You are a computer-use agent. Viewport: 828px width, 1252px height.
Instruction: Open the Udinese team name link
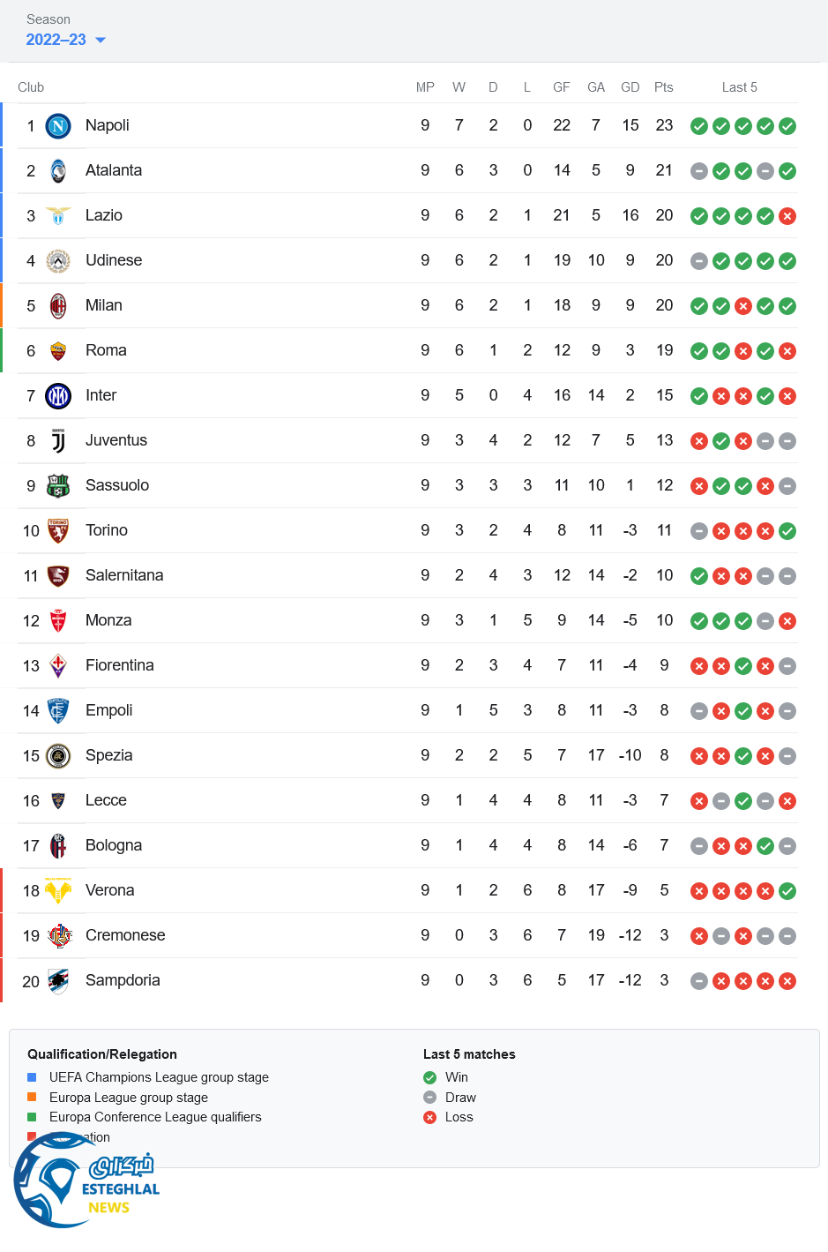(x=114, y=260)
